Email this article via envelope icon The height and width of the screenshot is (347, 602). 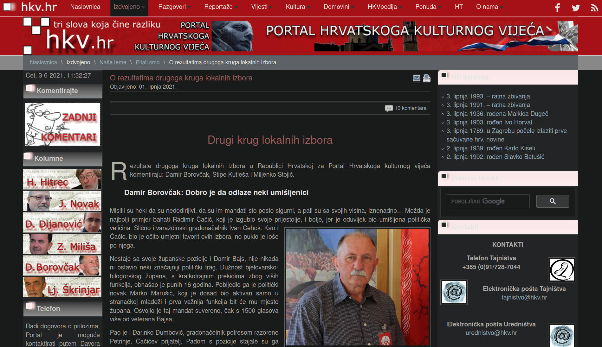click(x=416, y=78)
